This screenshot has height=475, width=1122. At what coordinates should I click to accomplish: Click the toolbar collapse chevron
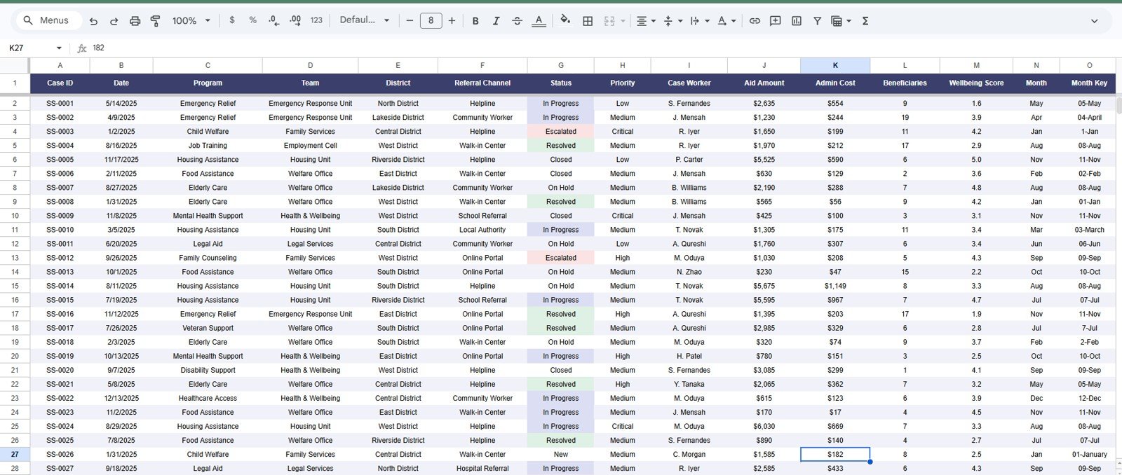point(1094,21)
